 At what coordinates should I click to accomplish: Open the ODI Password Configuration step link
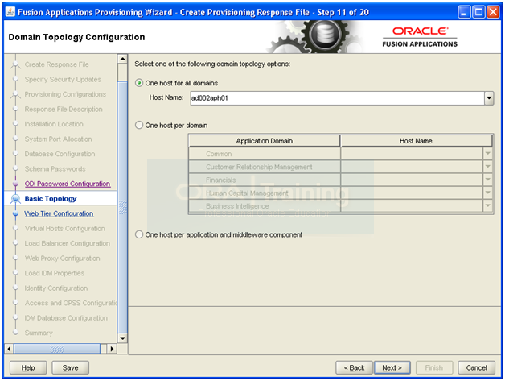point(68,184)
